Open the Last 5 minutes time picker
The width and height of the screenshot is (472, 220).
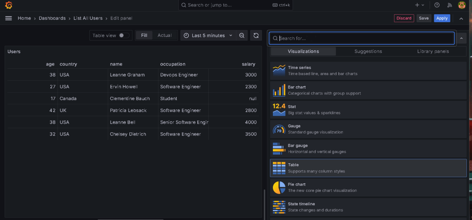coord(208,36)
